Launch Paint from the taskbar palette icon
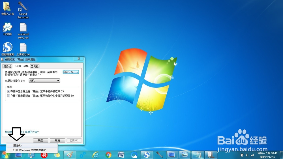283x159 pixels. [x=70, y=155]
